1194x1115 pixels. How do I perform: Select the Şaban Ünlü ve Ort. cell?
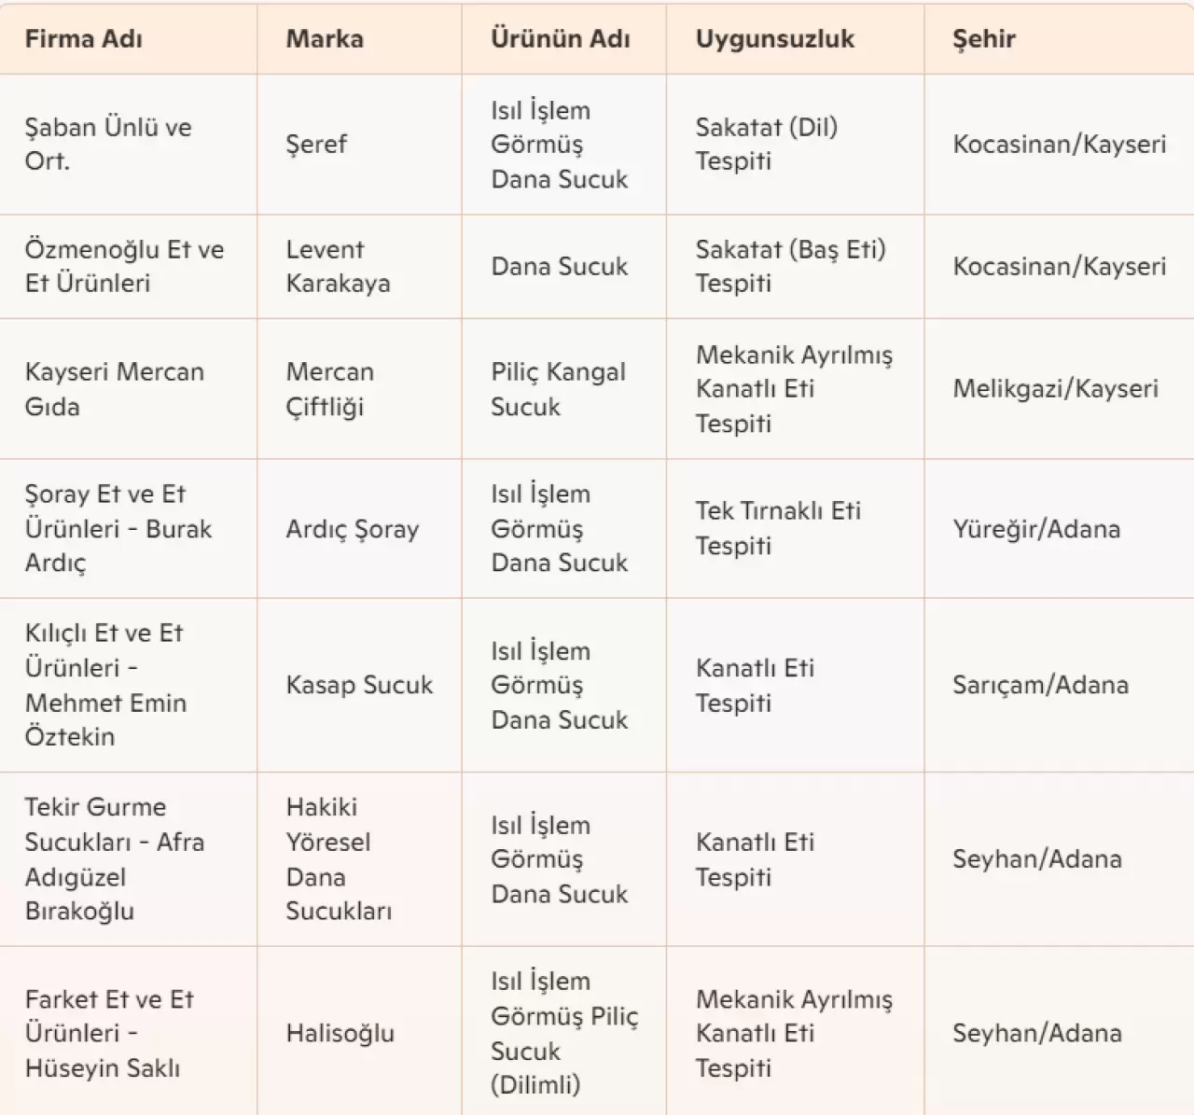(108, 144)
